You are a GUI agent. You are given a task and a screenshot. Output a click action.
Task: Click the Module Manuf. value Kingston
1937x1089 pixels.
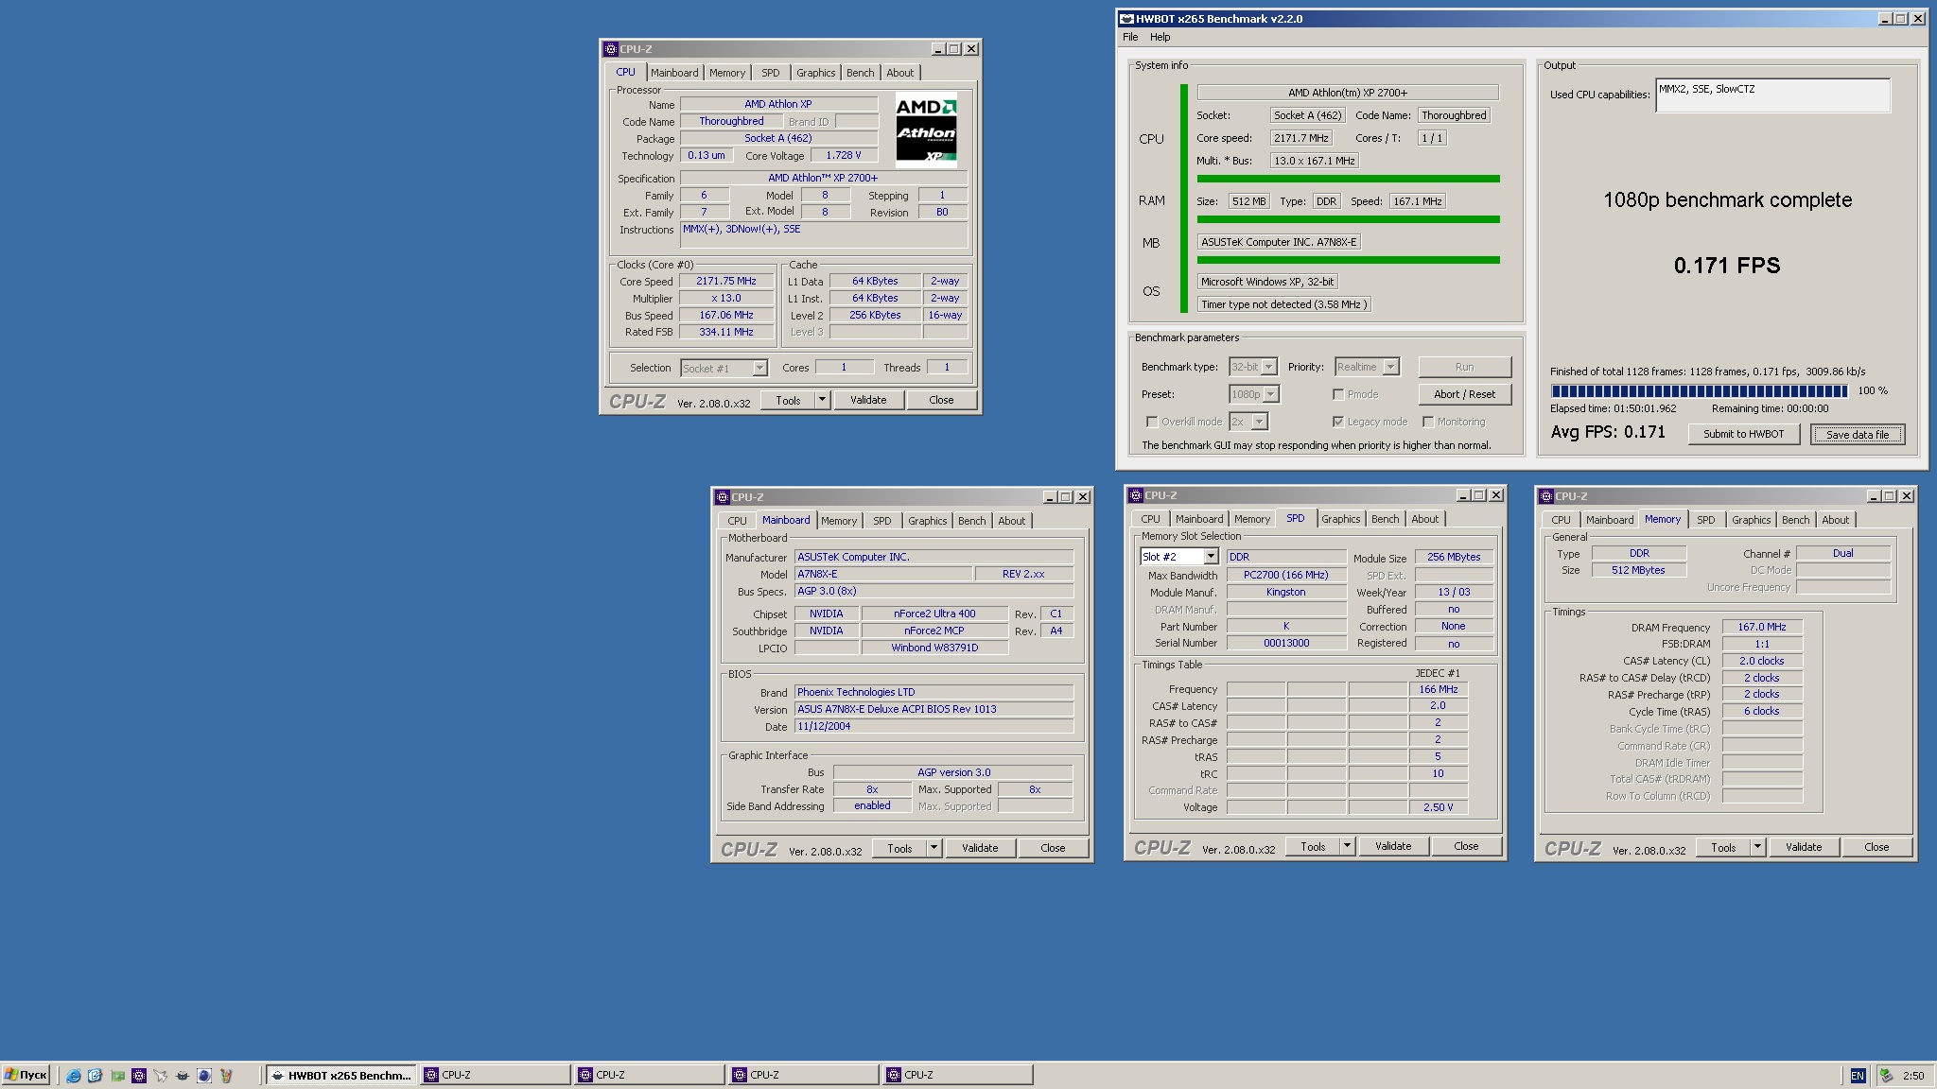pos(1285,592)
